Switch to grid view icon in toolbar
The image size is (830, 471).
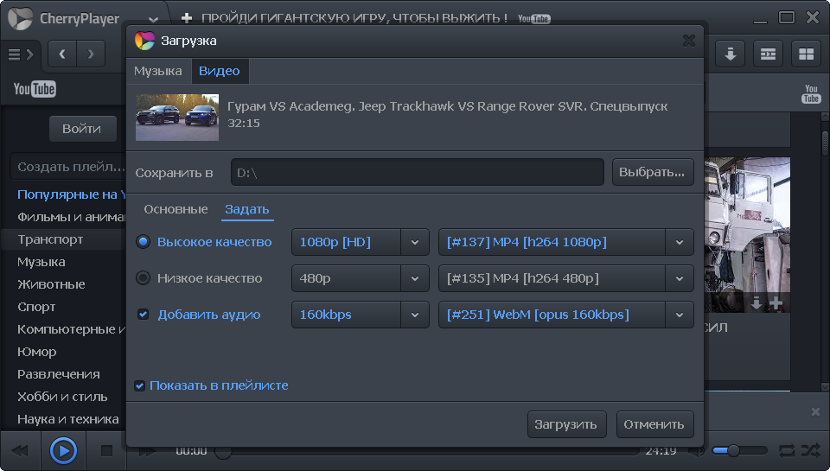point(806,54)
